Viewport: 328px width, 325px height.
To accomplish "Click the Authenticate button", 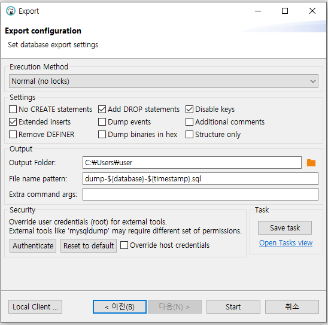I will click(x=33, y=246).
